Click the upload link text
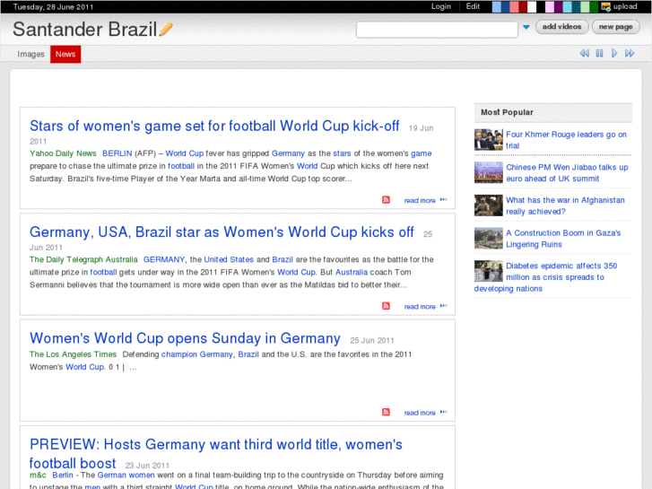Screen dimensions: 652x489 point(625,6)
